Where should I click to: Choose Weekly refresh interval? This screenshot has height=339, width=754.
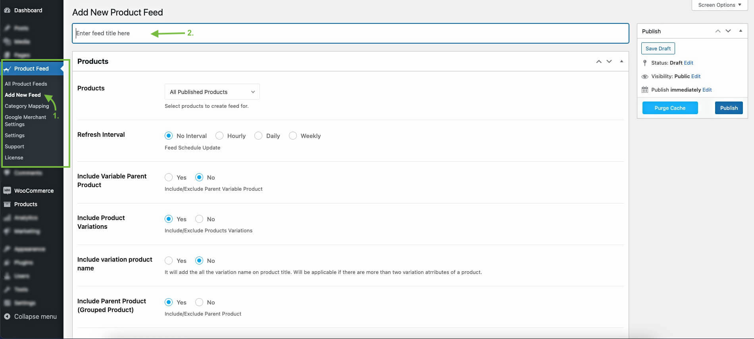(293, 136)
